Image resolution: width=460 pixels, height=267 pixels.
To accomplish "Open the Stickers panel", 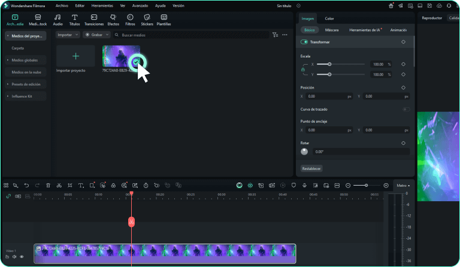I will point(147,20).
